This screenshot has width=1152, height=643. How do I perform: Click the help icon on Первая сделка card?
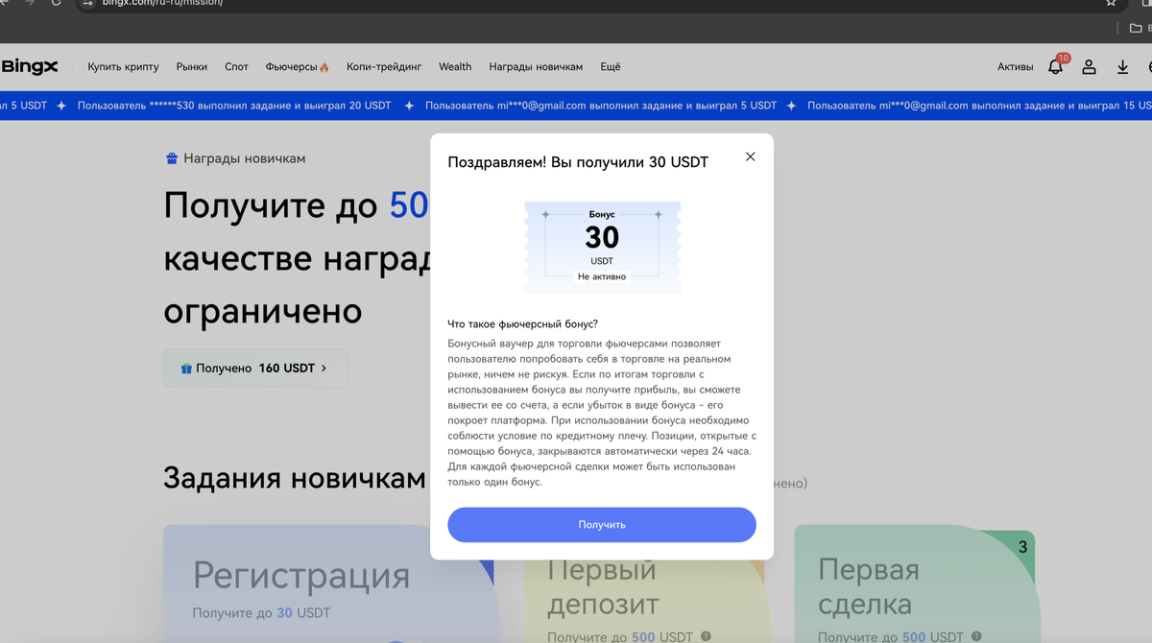(x=976, y=636)
